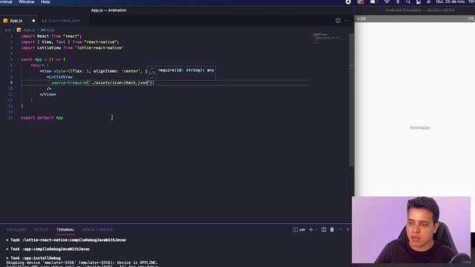Create a new terminal with the plus icon
The image size is (475, 267).
310,230
